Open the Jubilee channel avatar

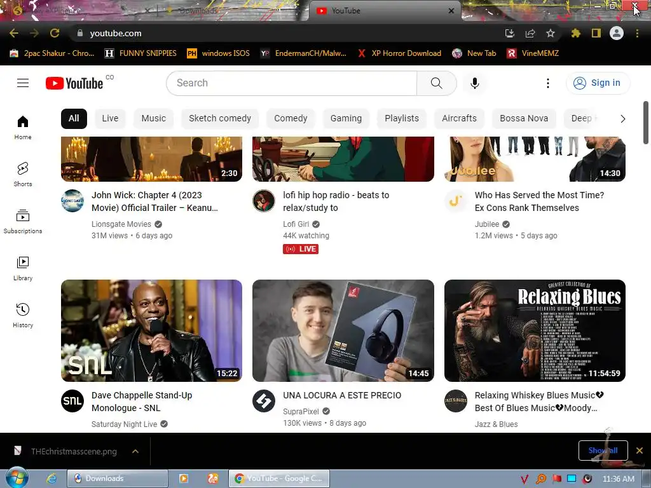pos(455,201)
